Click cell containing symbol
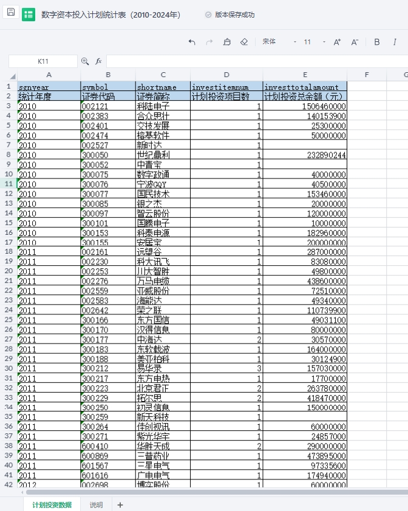 pos(108,87)
